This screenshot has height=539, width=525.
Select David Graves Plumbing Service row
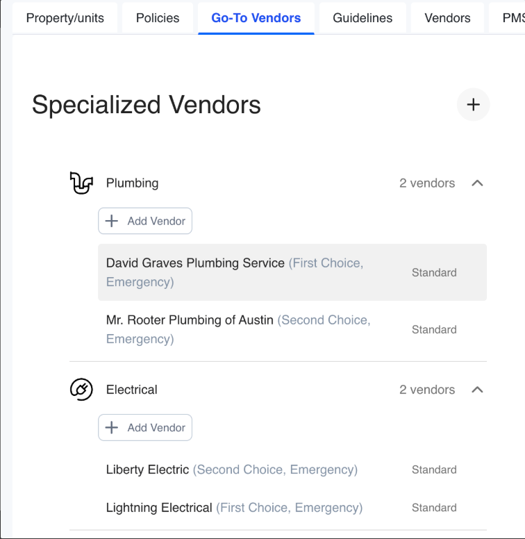292,272
